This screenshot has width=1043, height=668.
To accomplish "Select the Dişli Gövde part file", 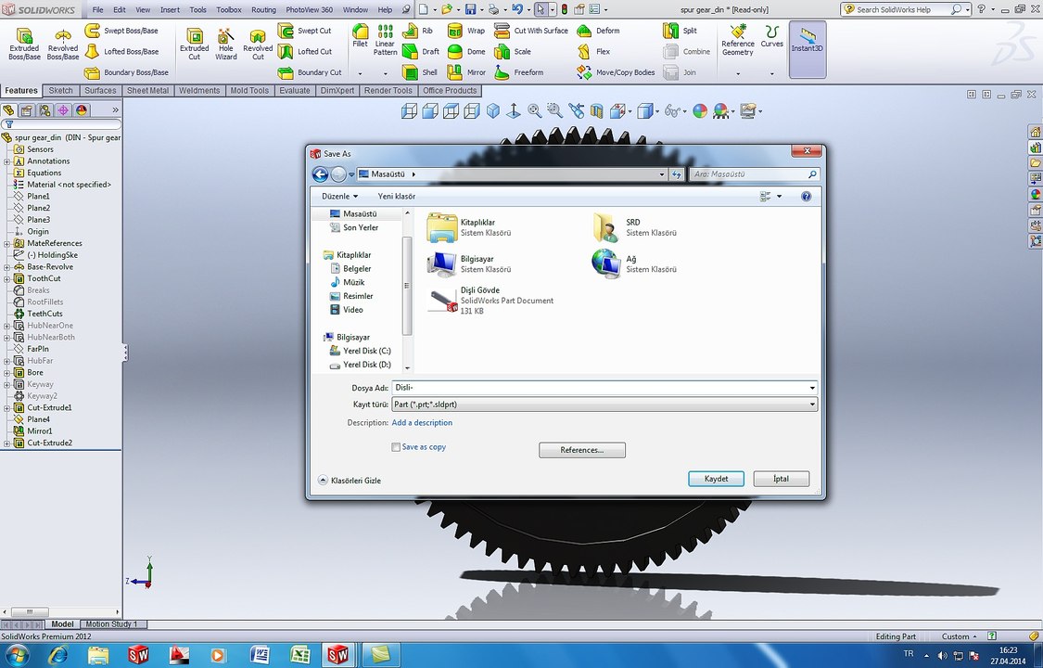I will pyautogui.click(x=490, y=301).
